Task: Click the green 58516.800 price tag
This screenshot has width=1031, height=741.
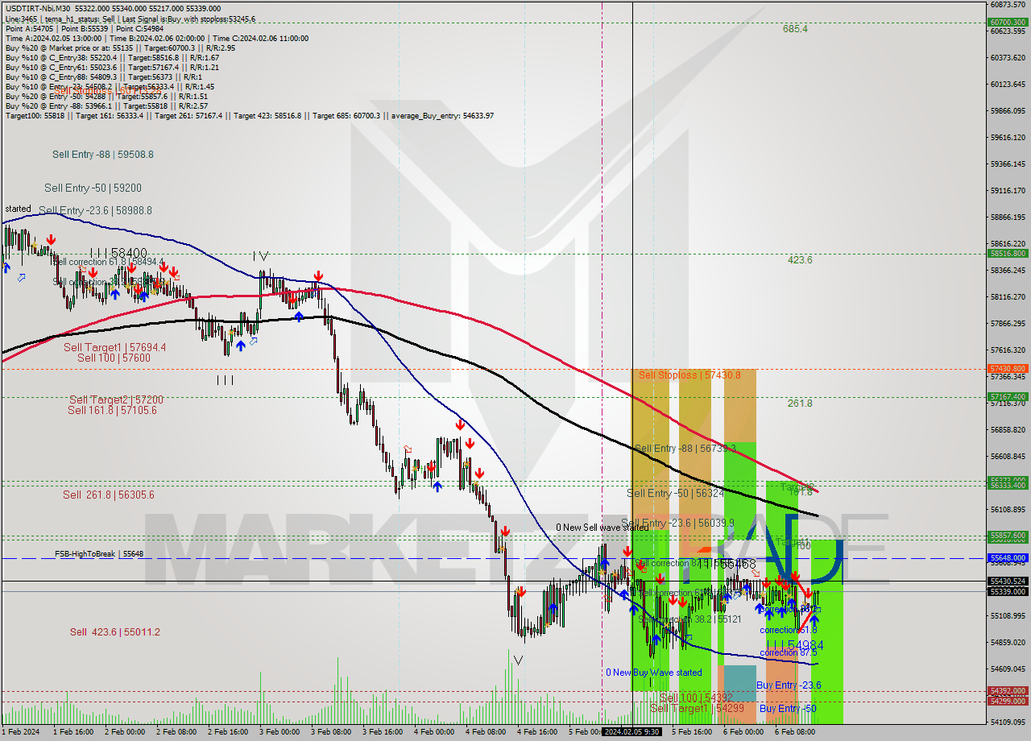Action: click(x=1008, y=253)
